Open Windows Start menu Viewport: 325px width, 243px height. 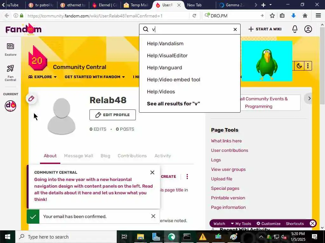[8, 237]
